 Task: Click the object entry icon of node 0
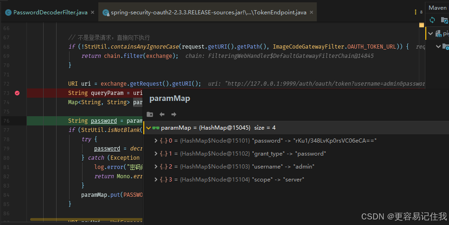(164, 141)
